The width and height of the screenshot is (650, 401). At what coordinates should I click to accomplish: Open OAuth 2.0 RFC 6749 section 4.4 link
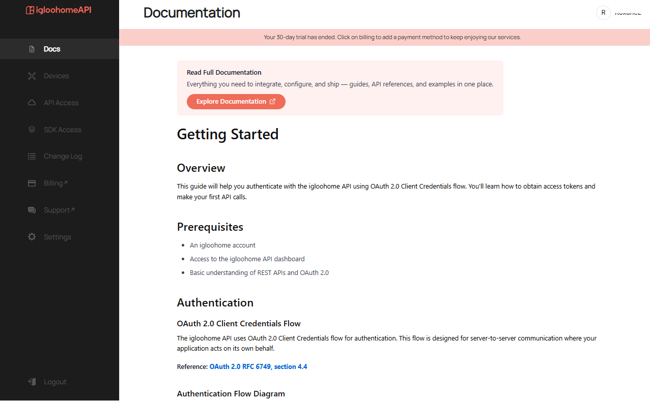point(258,366)
